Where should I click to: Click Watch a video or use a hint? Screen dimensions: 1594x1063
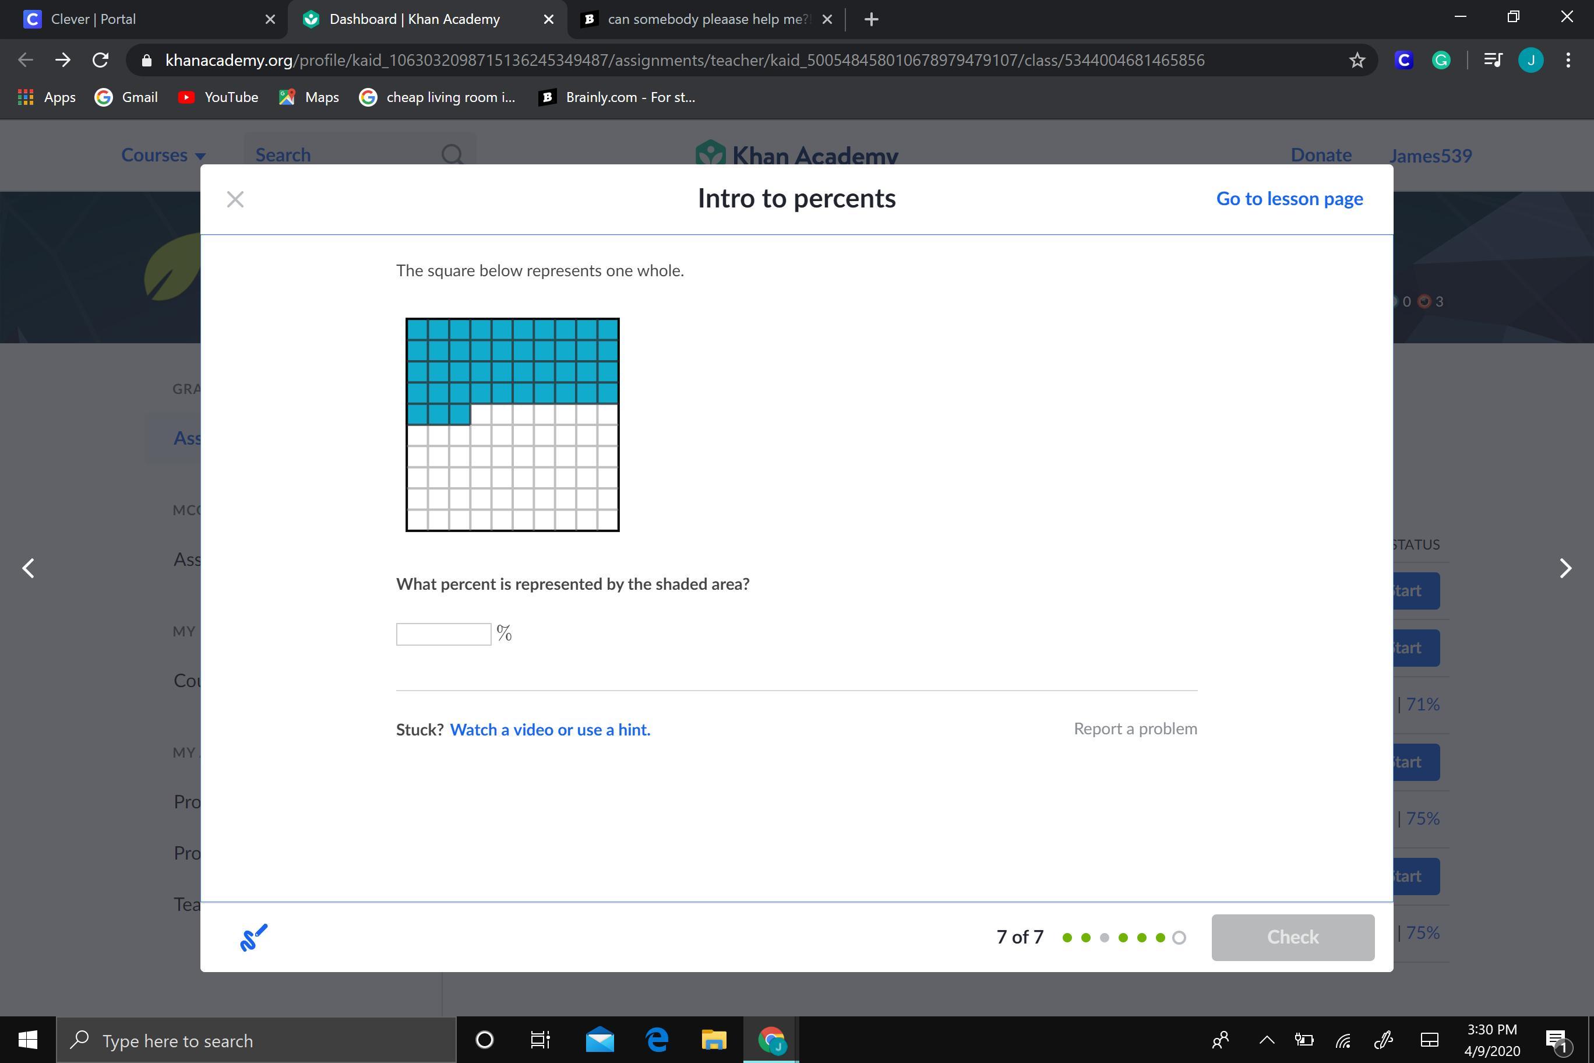(549, 730)
